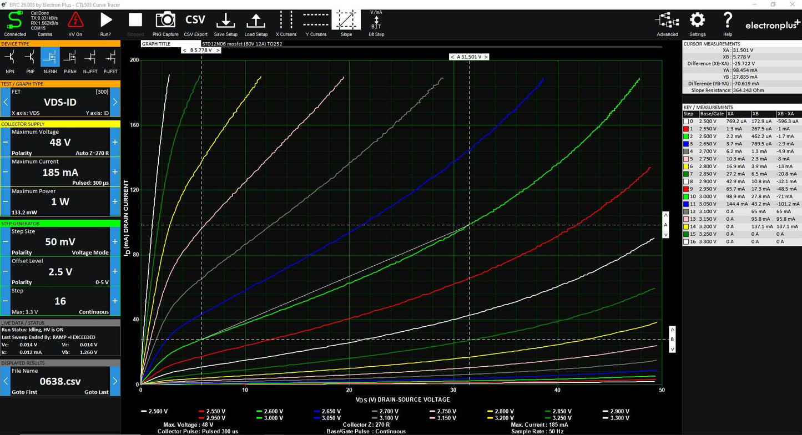Capture graph with PNG Capture camera
Viewport: 802px width, 435px height.
[165, 21]
